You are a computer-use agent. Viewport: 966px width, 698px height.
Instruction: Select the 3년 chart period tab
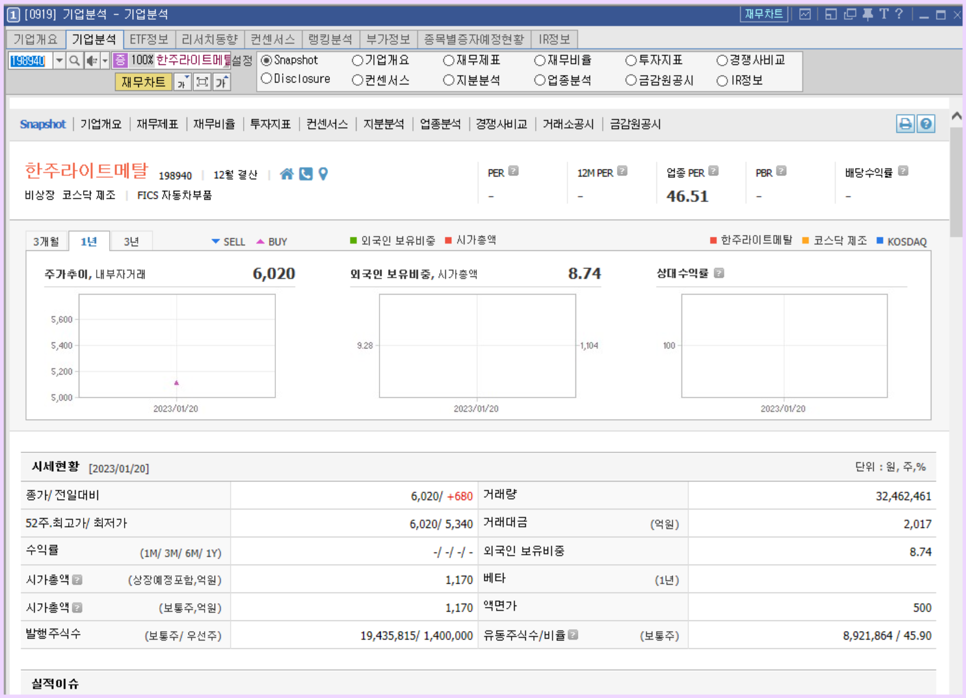(131, 241)
